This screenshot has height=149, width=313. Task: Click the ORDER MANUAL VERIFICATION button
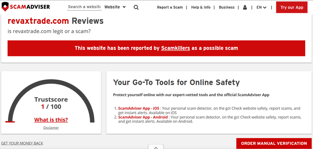tap(274, 144)
